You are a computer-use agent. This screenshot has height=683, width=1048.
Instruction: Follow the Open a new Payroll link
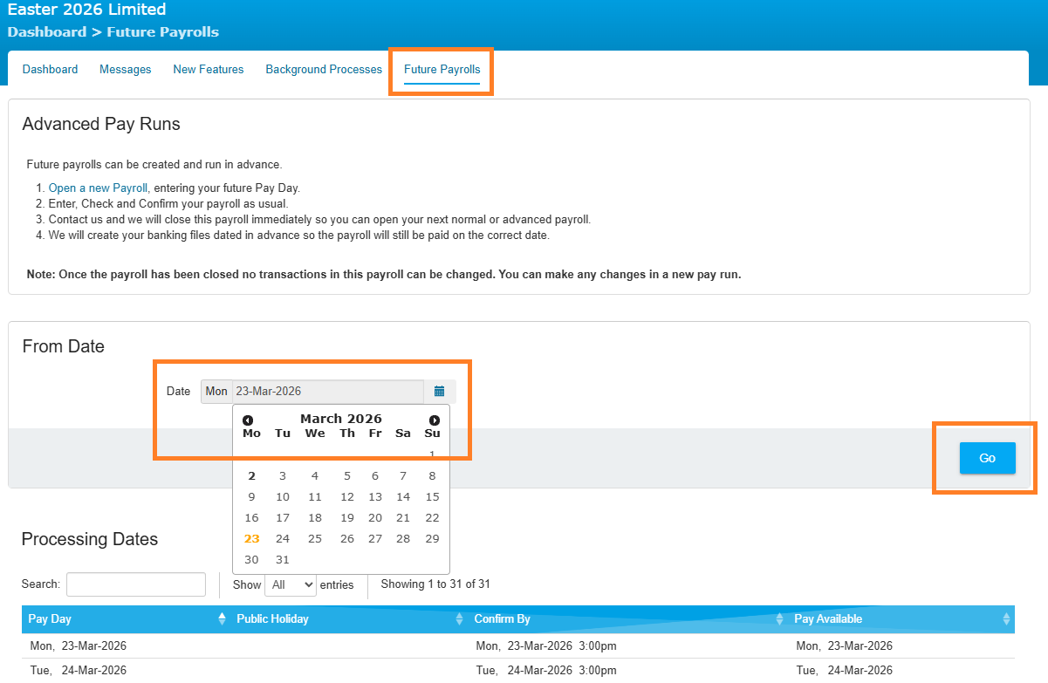coord(98,188)
